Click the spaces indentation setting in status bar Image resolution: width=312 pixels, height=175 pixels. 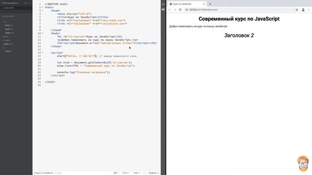[x=154, y=173]
